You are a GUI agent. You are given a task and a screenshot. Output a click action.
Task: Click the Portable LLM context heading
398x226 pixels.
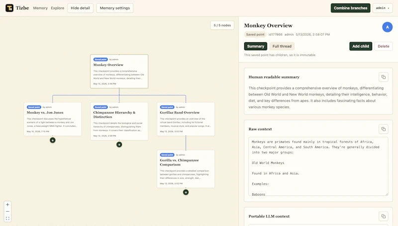point(269,216)
